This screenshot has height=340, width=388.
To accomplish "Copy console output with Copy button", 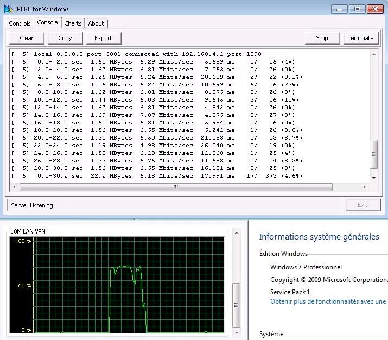I will click(x=65, y=38).
